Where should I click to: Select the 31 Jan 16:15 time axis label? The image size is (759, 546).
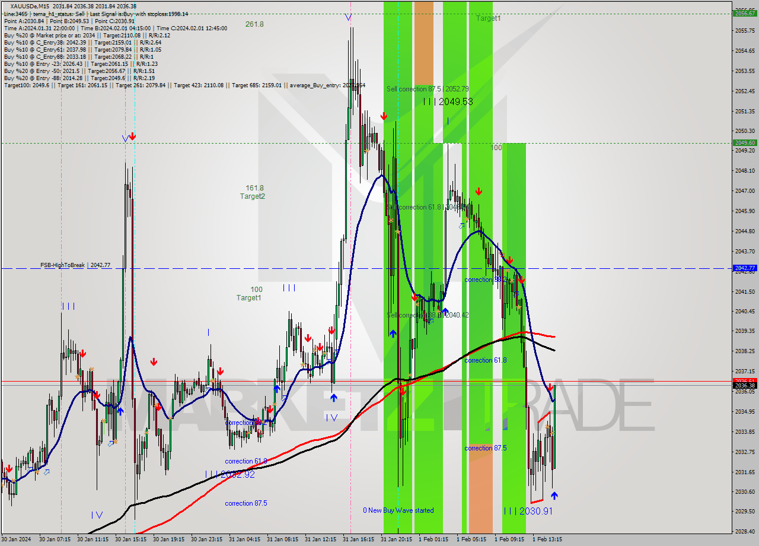358,539
